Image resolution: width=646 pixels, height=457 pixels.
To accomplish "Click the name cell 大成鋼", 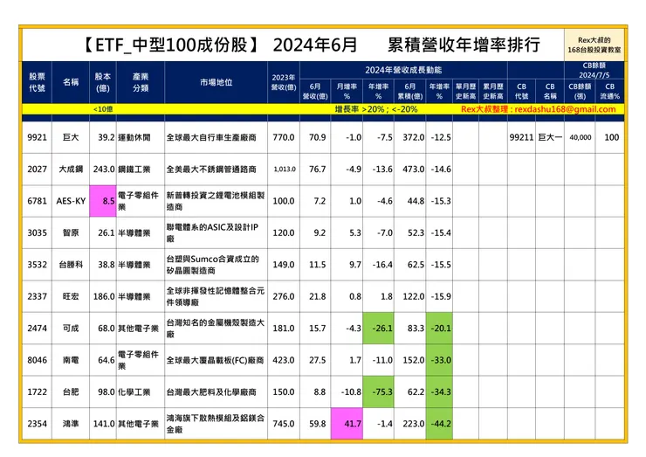I will [x=71, y=170].
